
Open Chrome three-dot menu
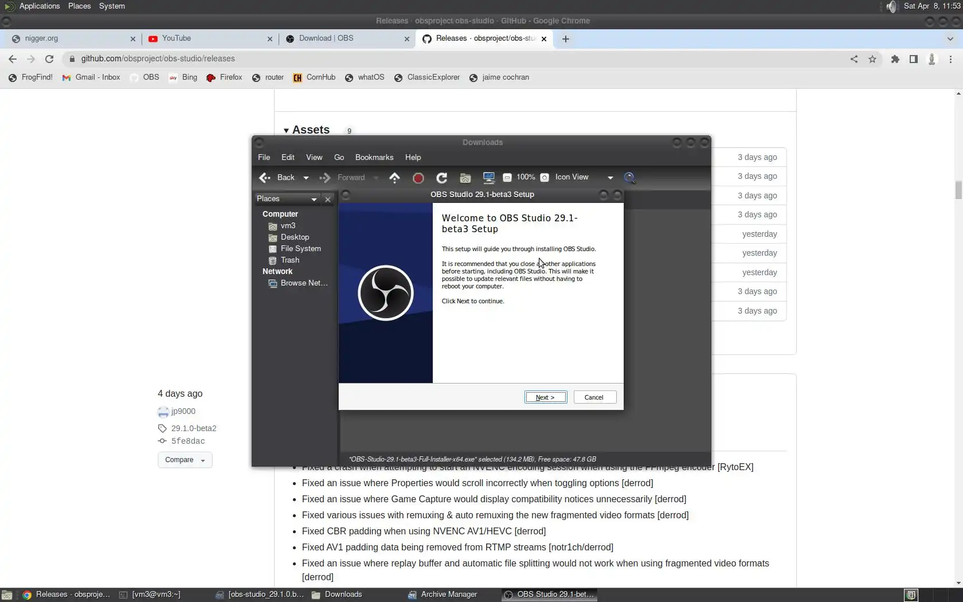click(x=950, y=59)
